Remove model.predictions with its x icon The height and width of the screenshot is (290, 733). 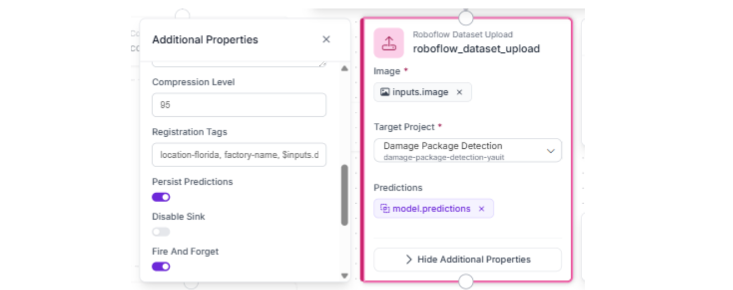tap(481, 209)
